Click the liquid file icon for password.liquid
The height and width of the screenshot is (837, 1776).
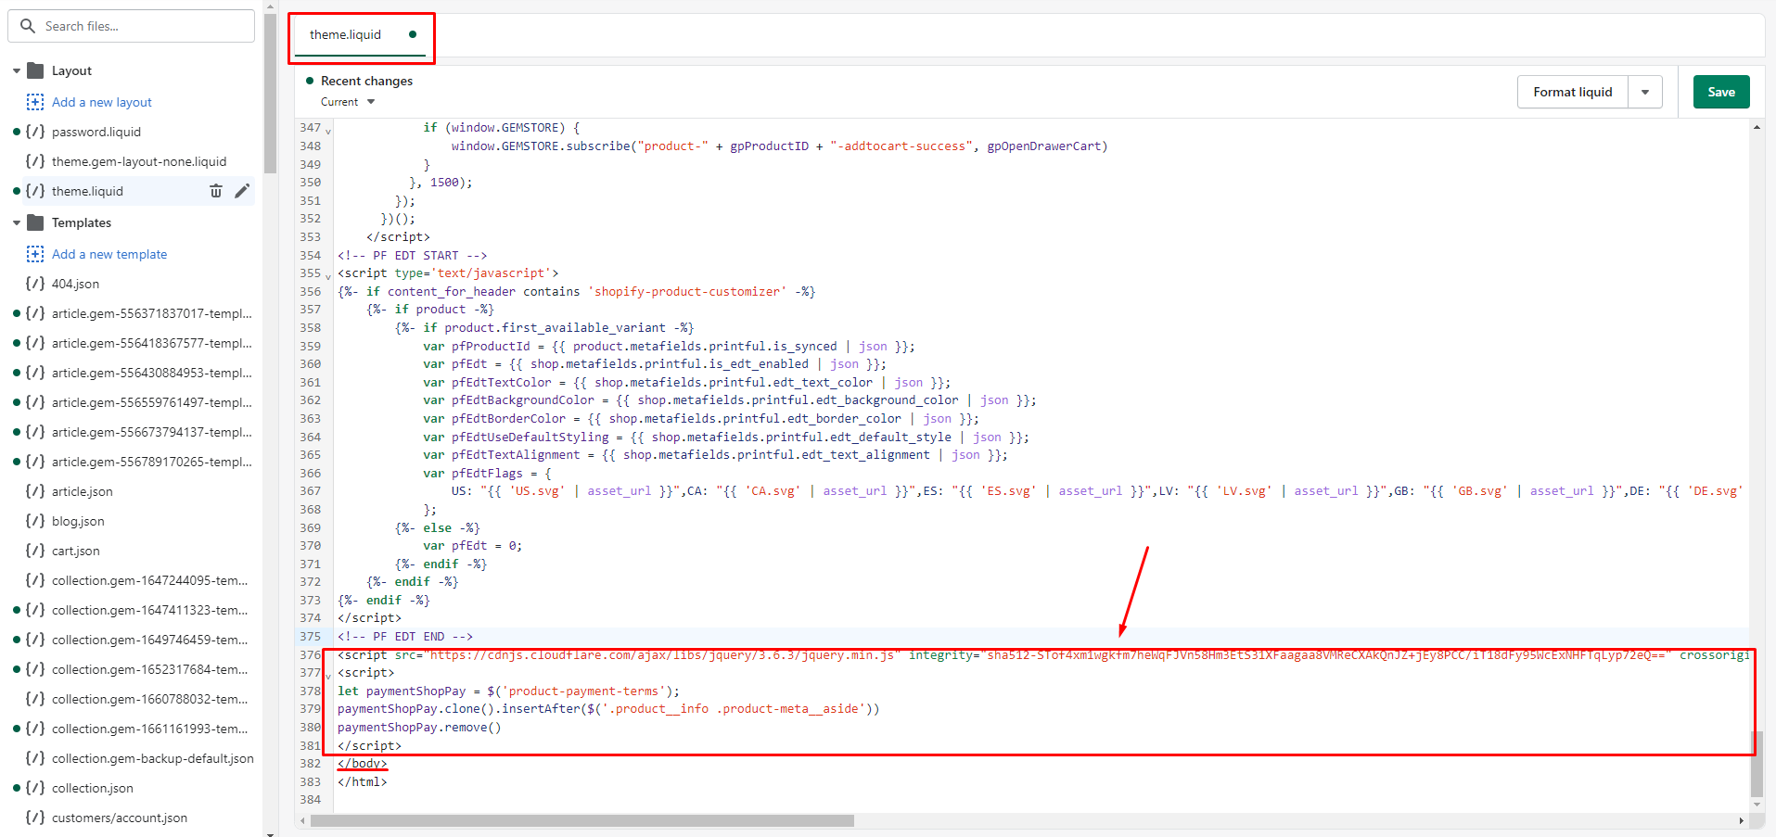pyautogui.click(x=35, y=132)
